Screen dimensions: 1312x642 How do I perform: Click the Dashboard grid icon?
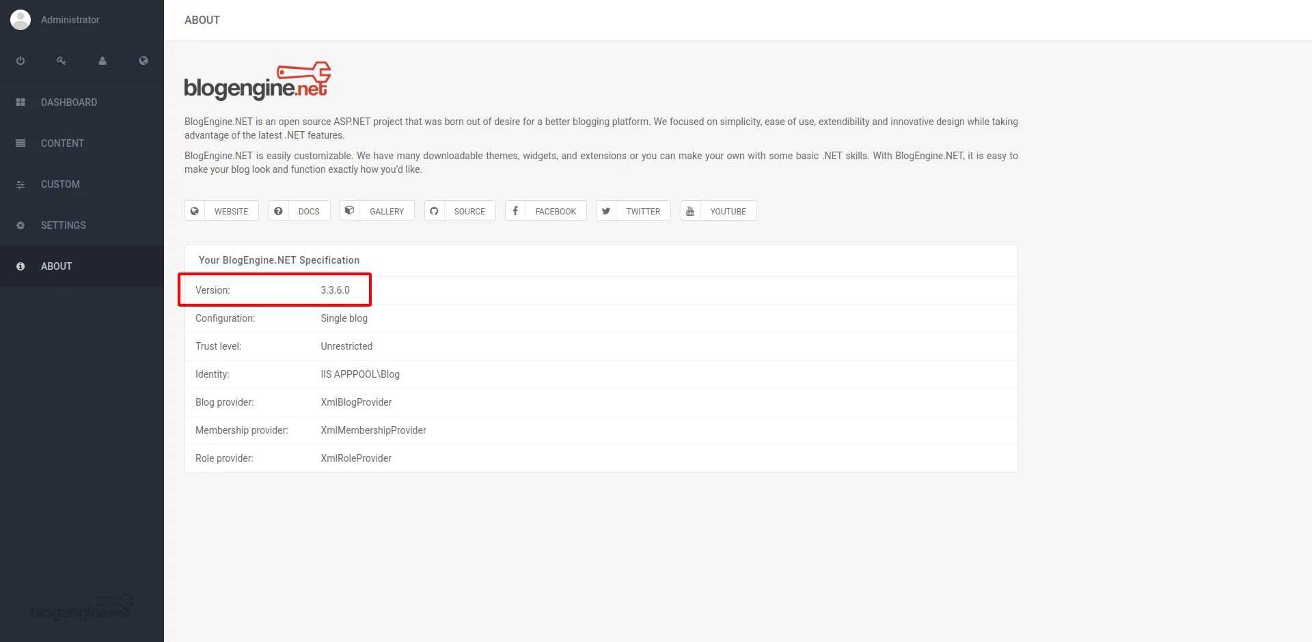click(20, 102)
